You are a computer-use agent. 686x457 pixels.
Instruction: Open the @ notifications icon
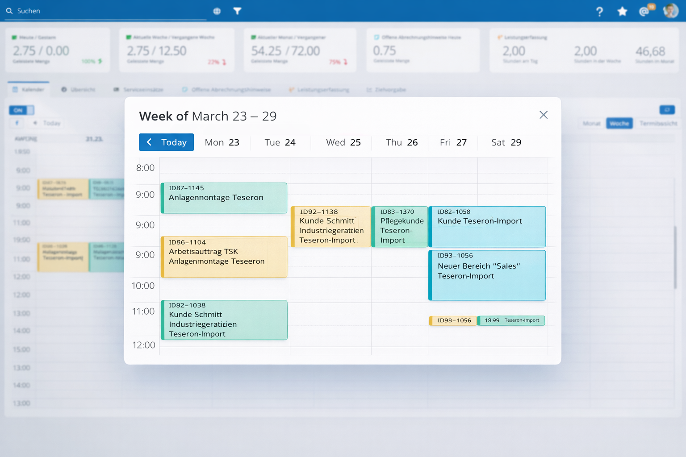(644, 12)
